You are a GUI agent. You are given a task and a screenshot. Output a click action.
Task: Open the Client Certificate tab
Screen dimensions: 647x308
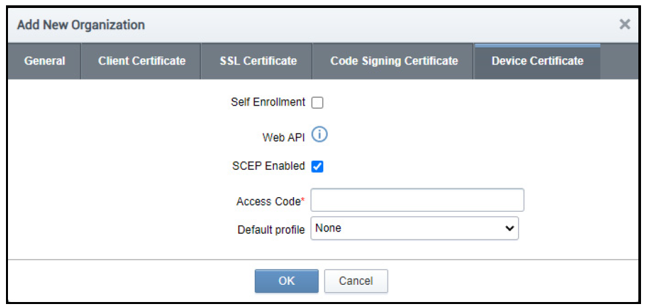[x=142, y=61]
